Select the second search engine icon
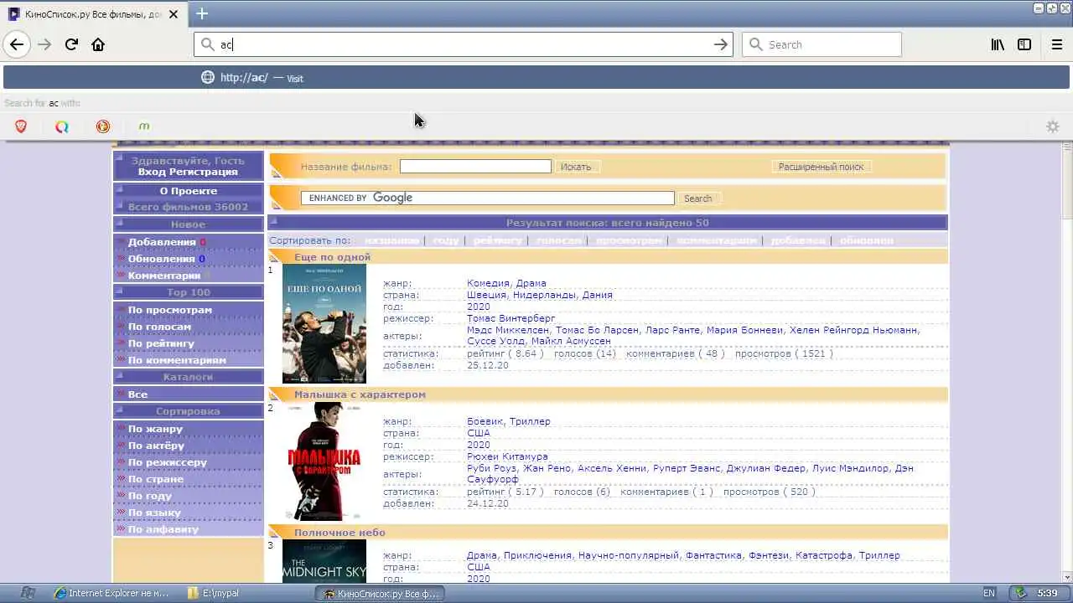This screenshot has width=1073, height=603. click(62, 126)
